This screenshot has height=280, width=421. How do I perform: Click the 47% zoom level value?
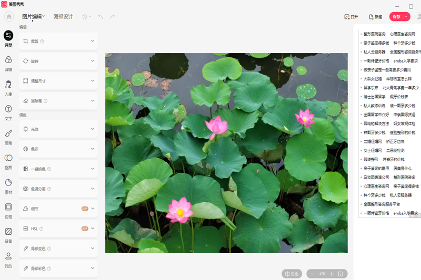[x=322, y=274]
